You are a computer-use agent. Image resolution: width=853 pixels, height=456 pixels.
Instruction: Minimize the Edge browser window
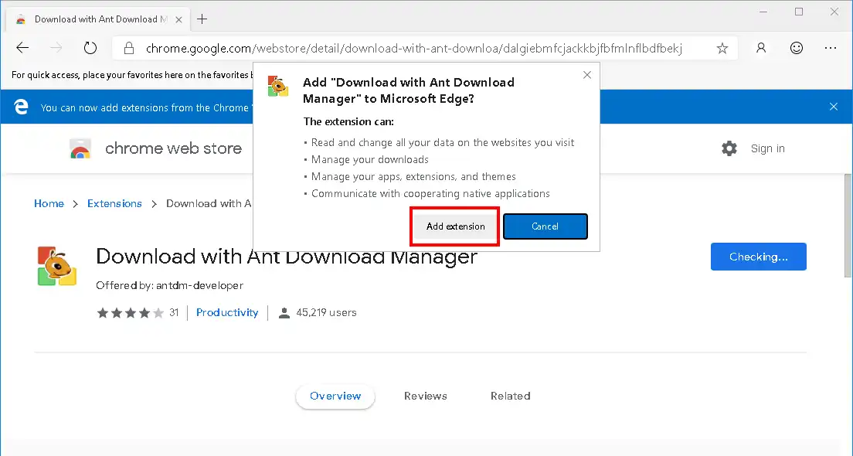pos(763,12)
